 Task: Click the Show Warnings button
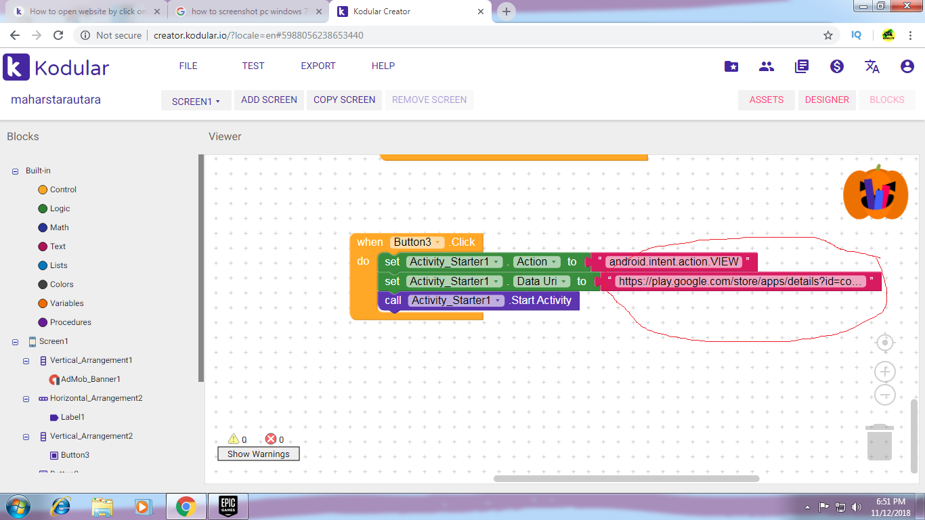[258, 454]
